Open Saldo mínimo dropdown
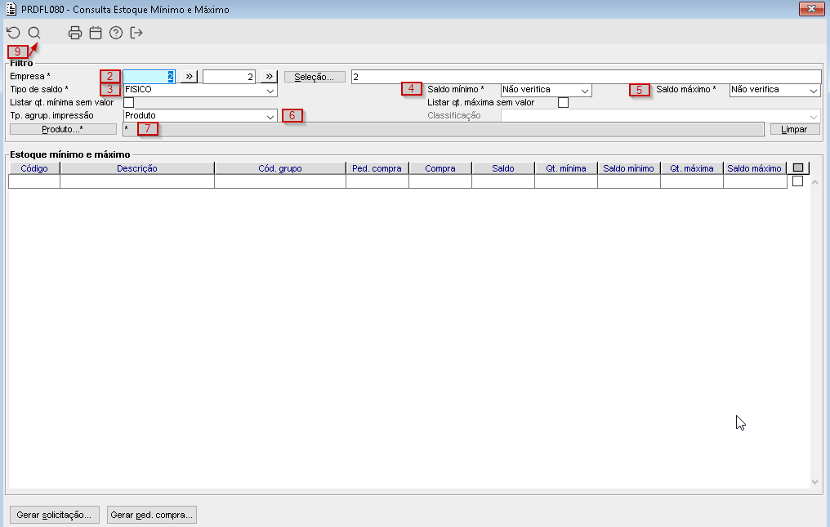The height and width of the screenshot is (527, 830). click(x=584, y=91)
